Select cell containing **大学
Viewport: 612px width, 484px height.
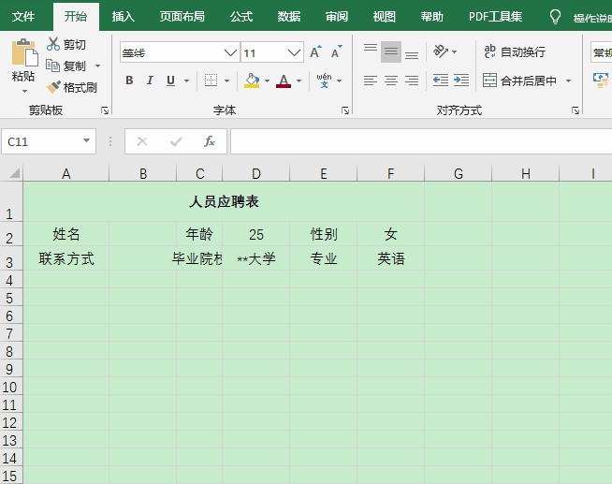(x=256, y=258)
